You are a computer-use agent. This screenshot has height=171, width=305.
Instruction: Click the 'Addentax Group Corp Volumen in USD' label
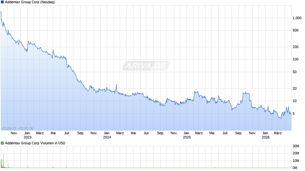click(35, 143)
